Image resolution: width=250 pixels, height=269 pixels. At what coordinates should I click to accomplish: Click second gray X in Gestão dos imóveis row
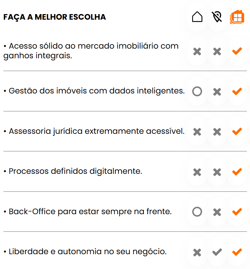pos(217,91)
